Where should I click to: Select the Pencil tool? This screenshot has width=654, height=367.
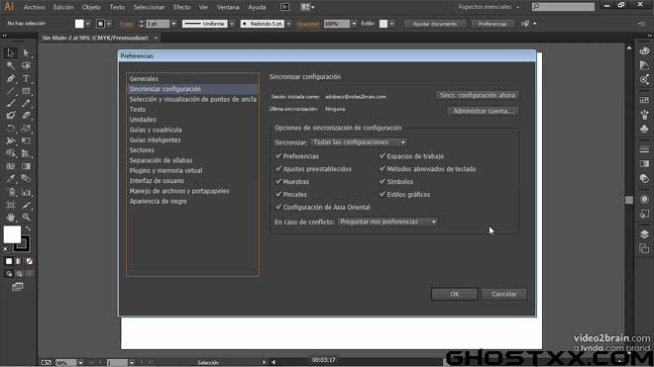26,103
